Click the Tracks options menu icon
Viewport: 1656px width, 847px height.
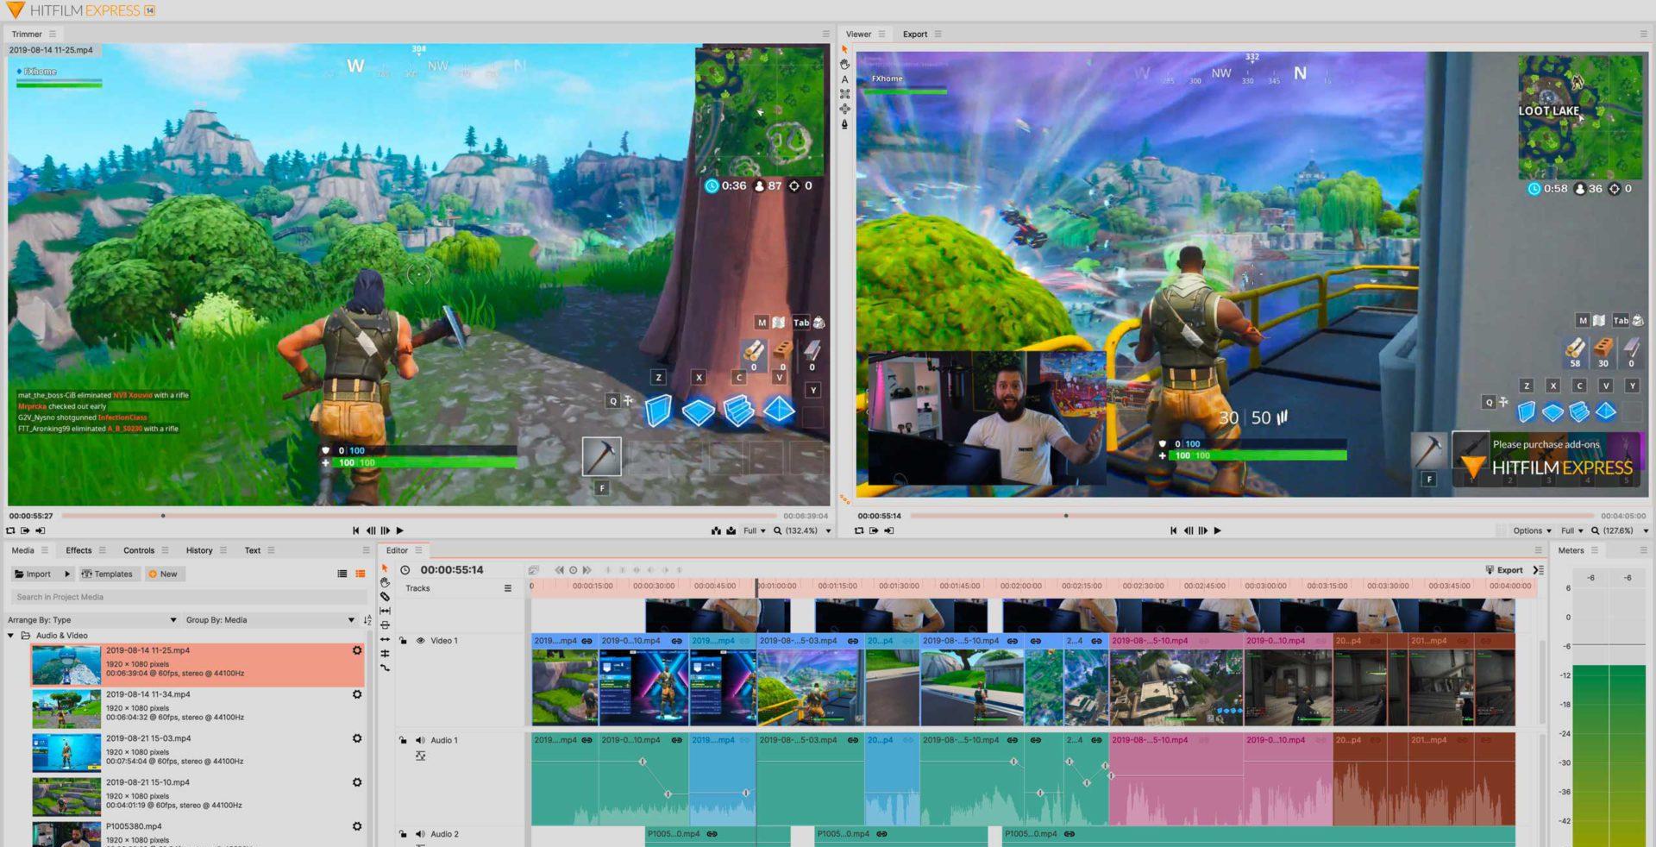508,588
